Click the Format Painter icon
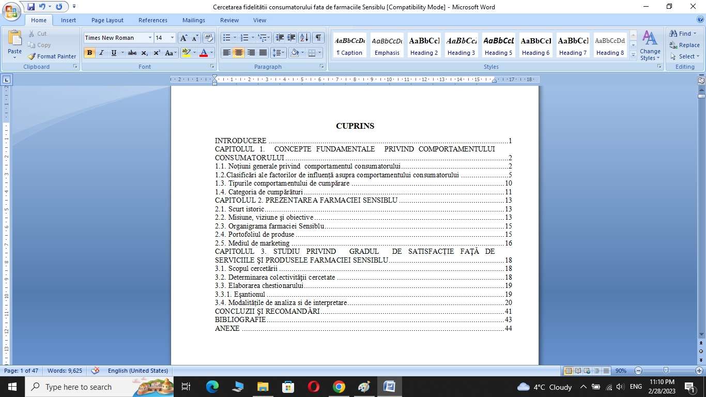Viewport: 706px width, 397px height. coord(52,56)
